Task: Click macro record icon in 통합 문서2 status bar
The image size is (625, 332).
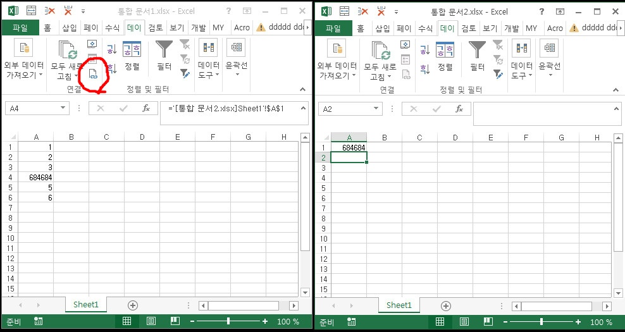Action: tap(352, 322)
